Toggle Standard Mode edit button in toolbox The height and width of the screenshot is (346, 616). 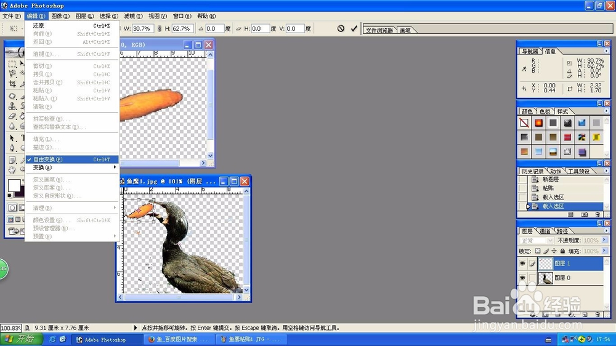[12, 207]
